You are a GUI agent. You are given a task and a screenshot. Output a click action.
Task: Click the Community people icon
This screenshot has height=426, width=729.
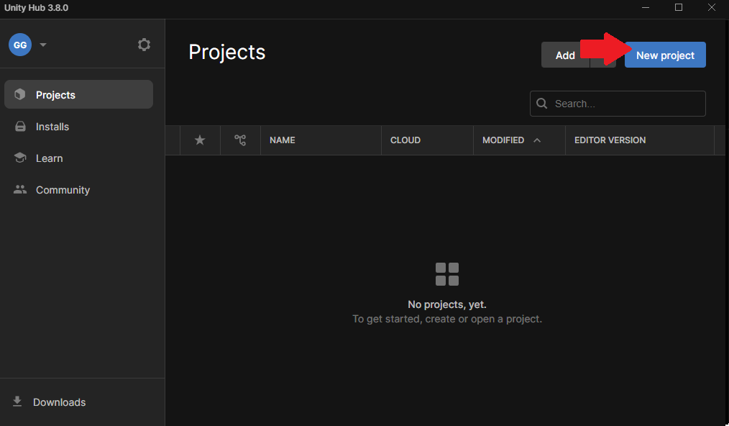(20, 189)
